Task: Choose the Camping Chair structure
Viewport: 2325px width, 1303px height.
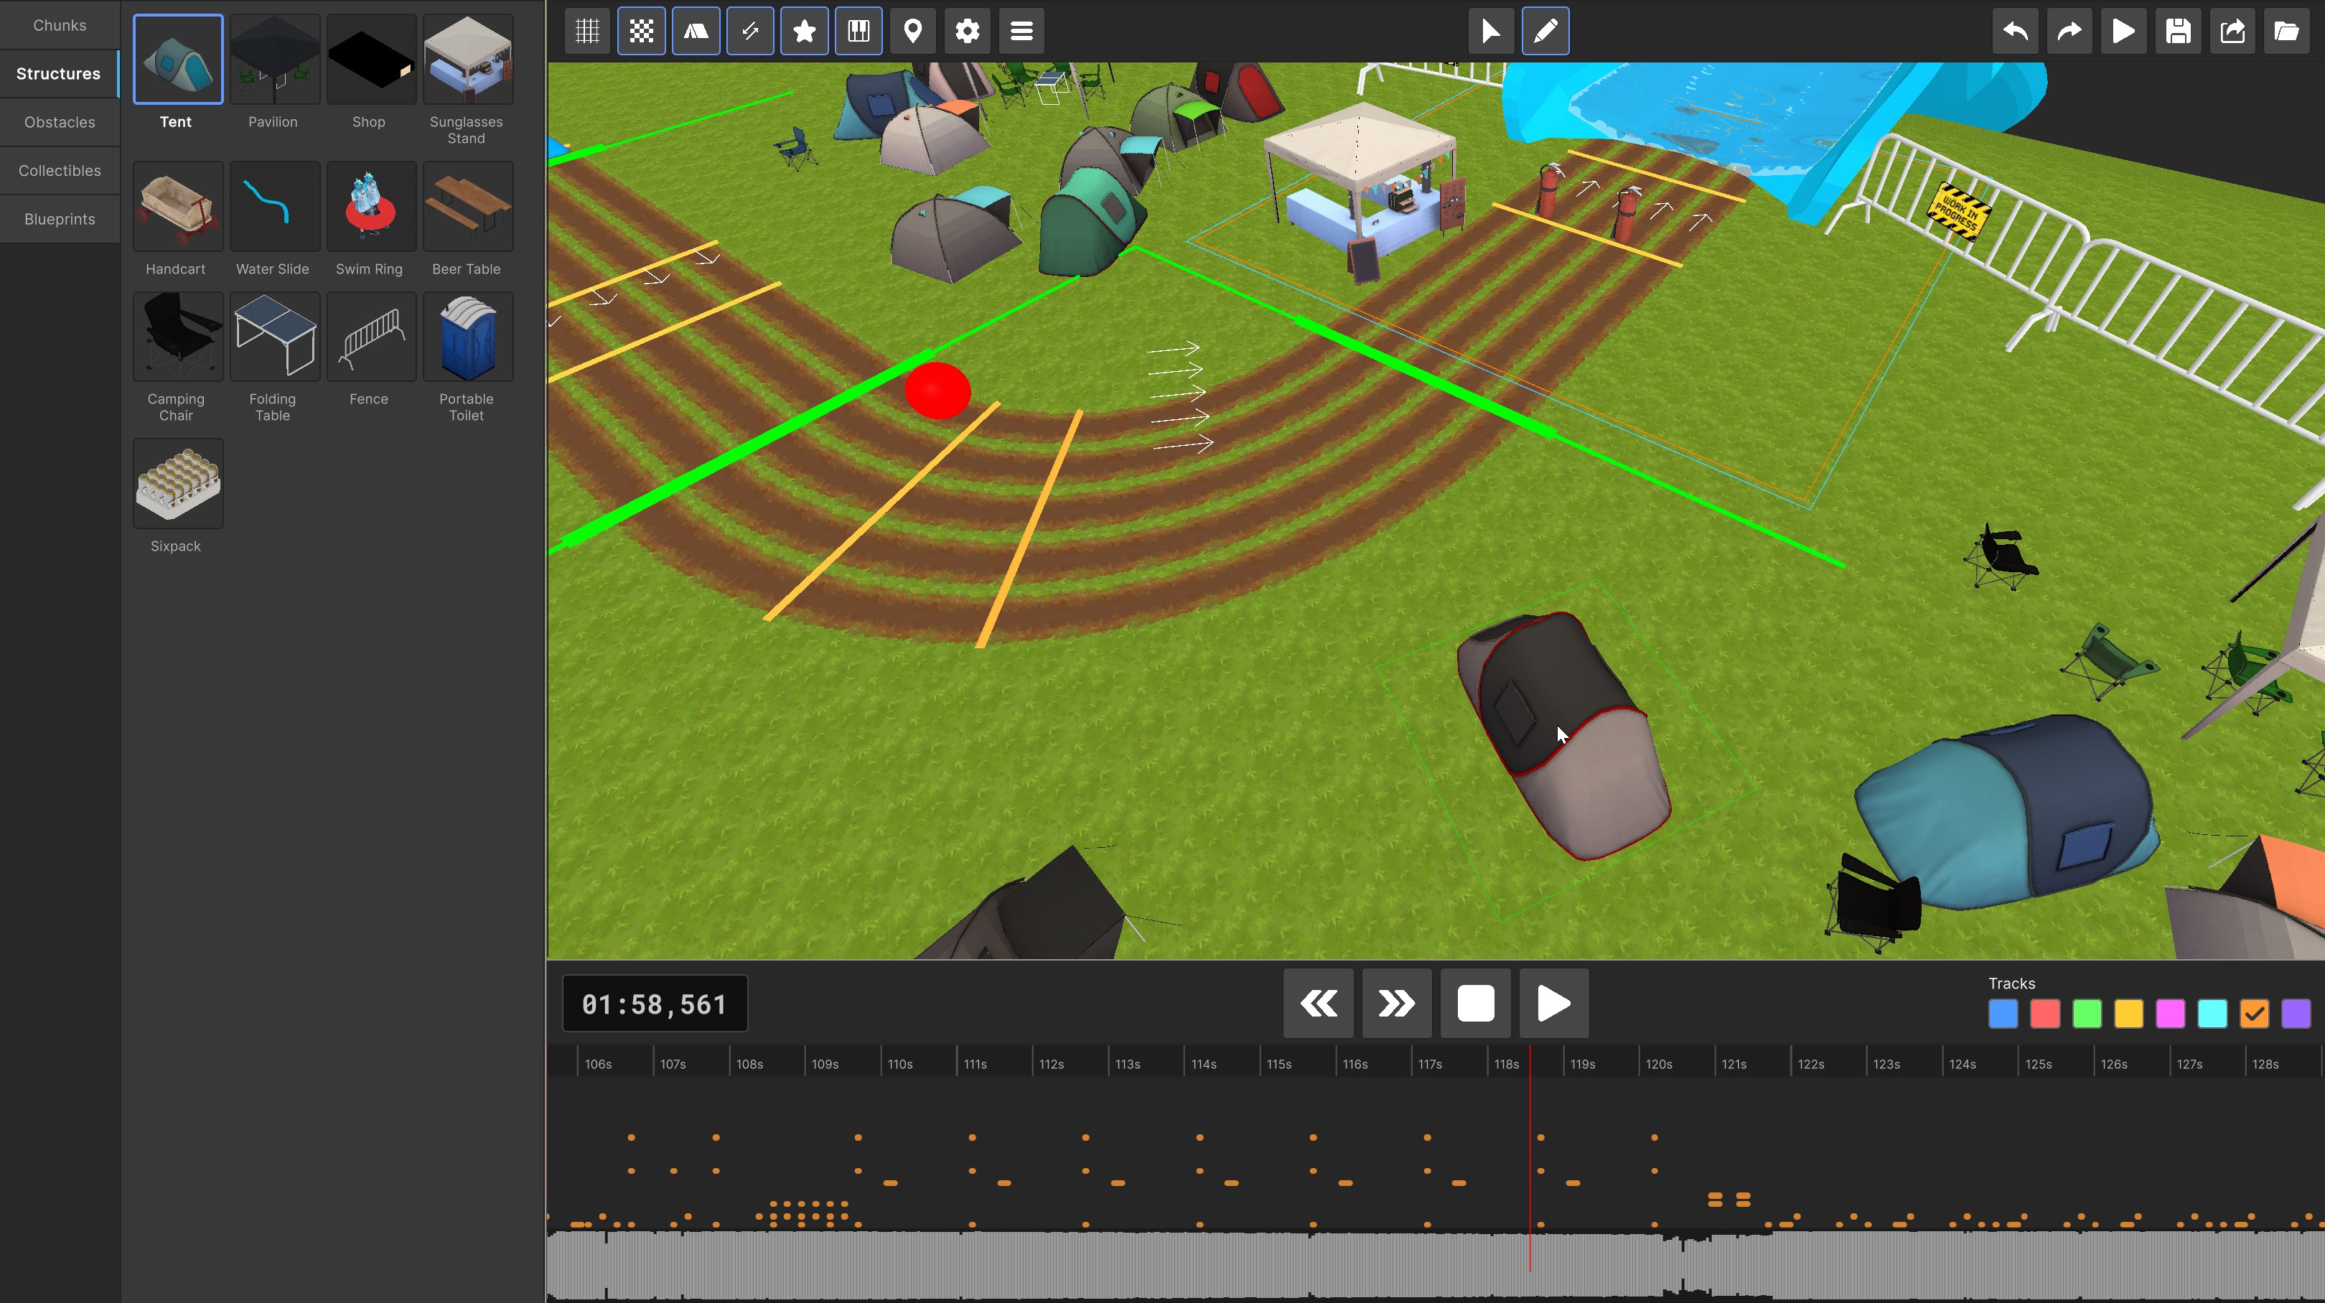Action: tap(178, 337)
